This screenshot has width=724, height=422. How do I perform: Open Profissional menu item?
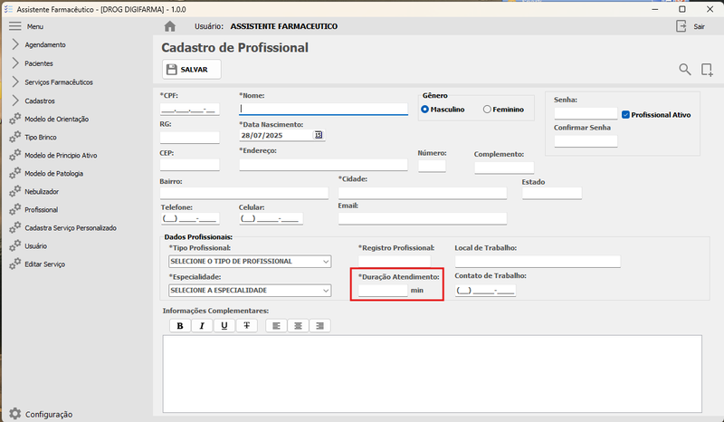(x=41, y=210)
